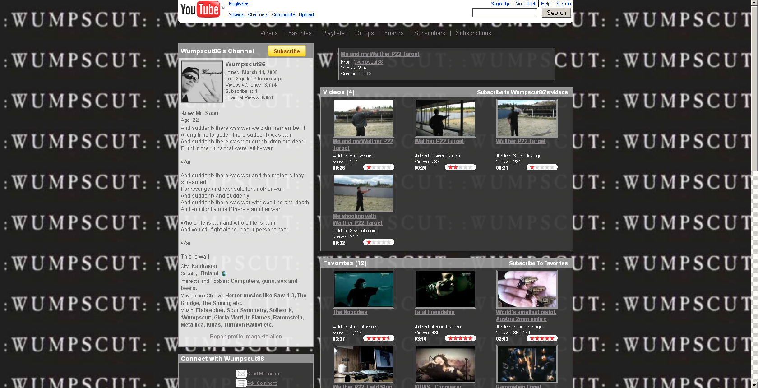The width and height of the screenshot is (758, 388).
Task: Click the Add Comment speech bubble icon
Action: (x=241, y=383)
